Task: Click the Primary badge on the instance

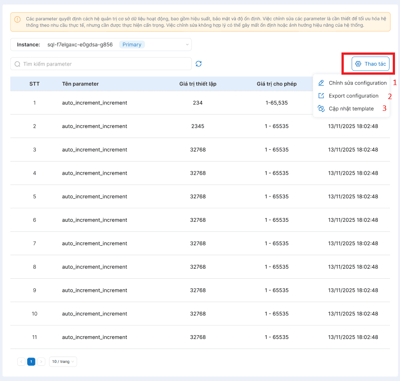Action: point(132,44)
